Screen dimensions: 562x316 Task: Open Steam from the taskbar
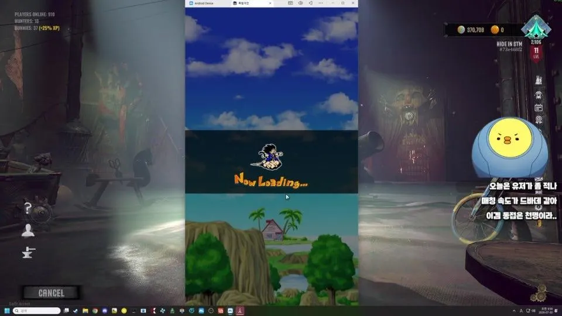[76, 311]
